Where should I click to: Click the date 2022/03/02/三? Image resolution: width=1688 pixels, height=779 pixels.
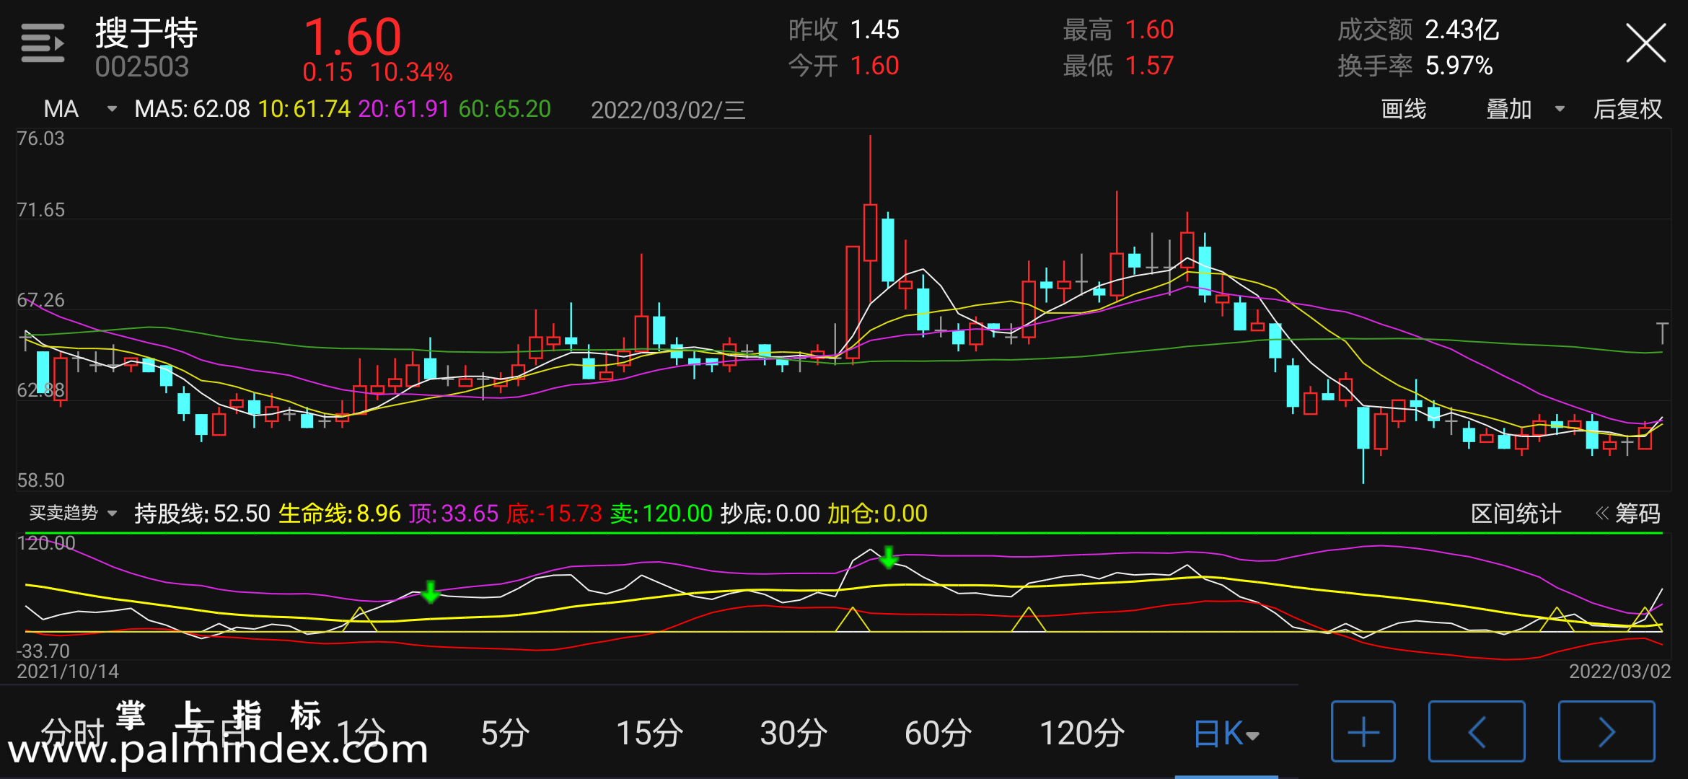click(x=668, y=110)
